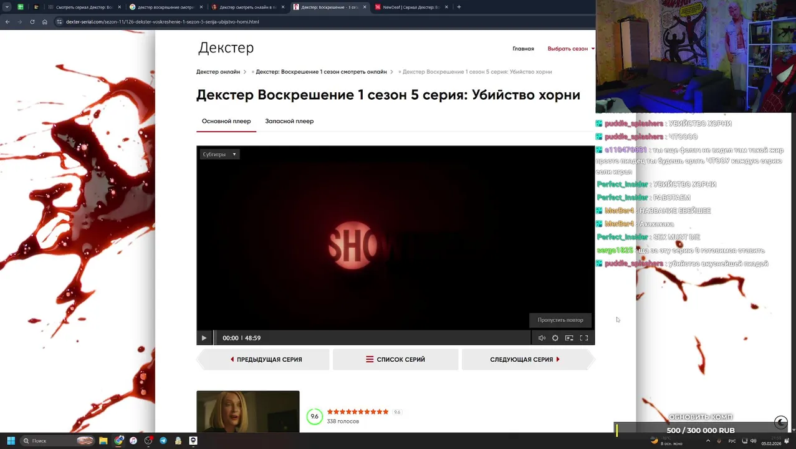Image resolution: width=796 pixels, height=449 pixels.
Task: Rate using the orange star row
Action: pos(358,412)
